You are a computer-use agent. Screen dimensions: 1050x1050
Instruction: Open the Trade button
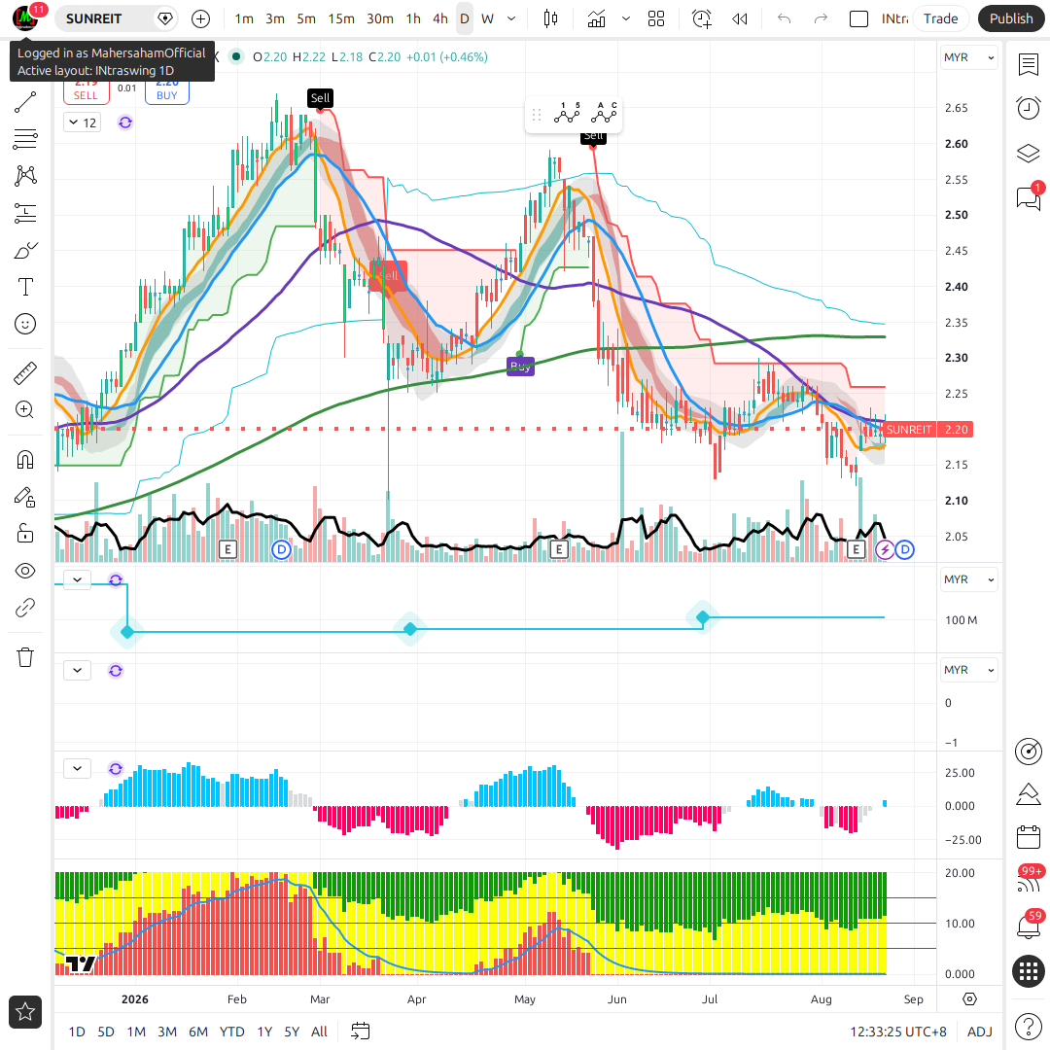940,18
